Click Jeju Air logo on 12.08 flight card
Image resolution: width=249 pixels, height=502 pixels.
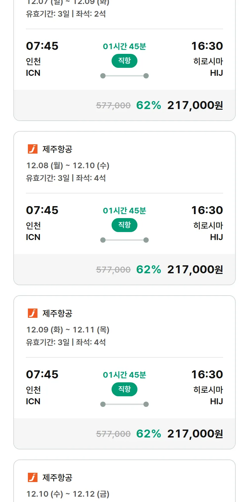click(x=33, y=149)
